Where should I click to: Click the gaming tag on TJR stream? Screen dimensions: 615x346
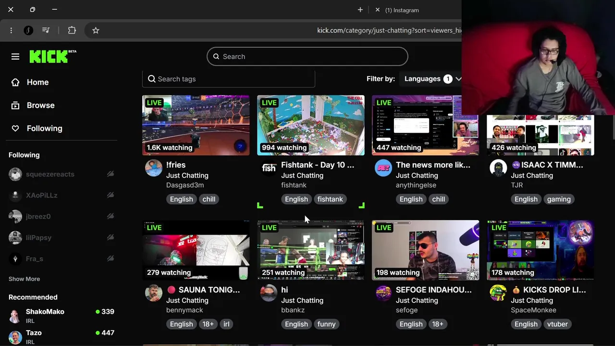[559, 199]
